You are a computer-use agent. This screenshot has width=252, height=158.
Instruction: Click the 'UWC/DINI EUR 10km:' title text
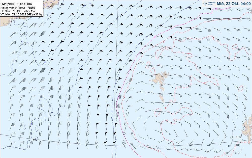[17, 4]
